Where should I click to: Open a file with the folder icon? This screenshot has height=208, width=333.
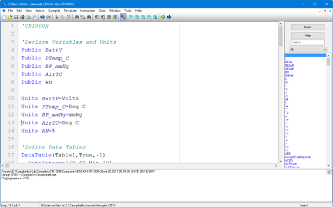10,17
